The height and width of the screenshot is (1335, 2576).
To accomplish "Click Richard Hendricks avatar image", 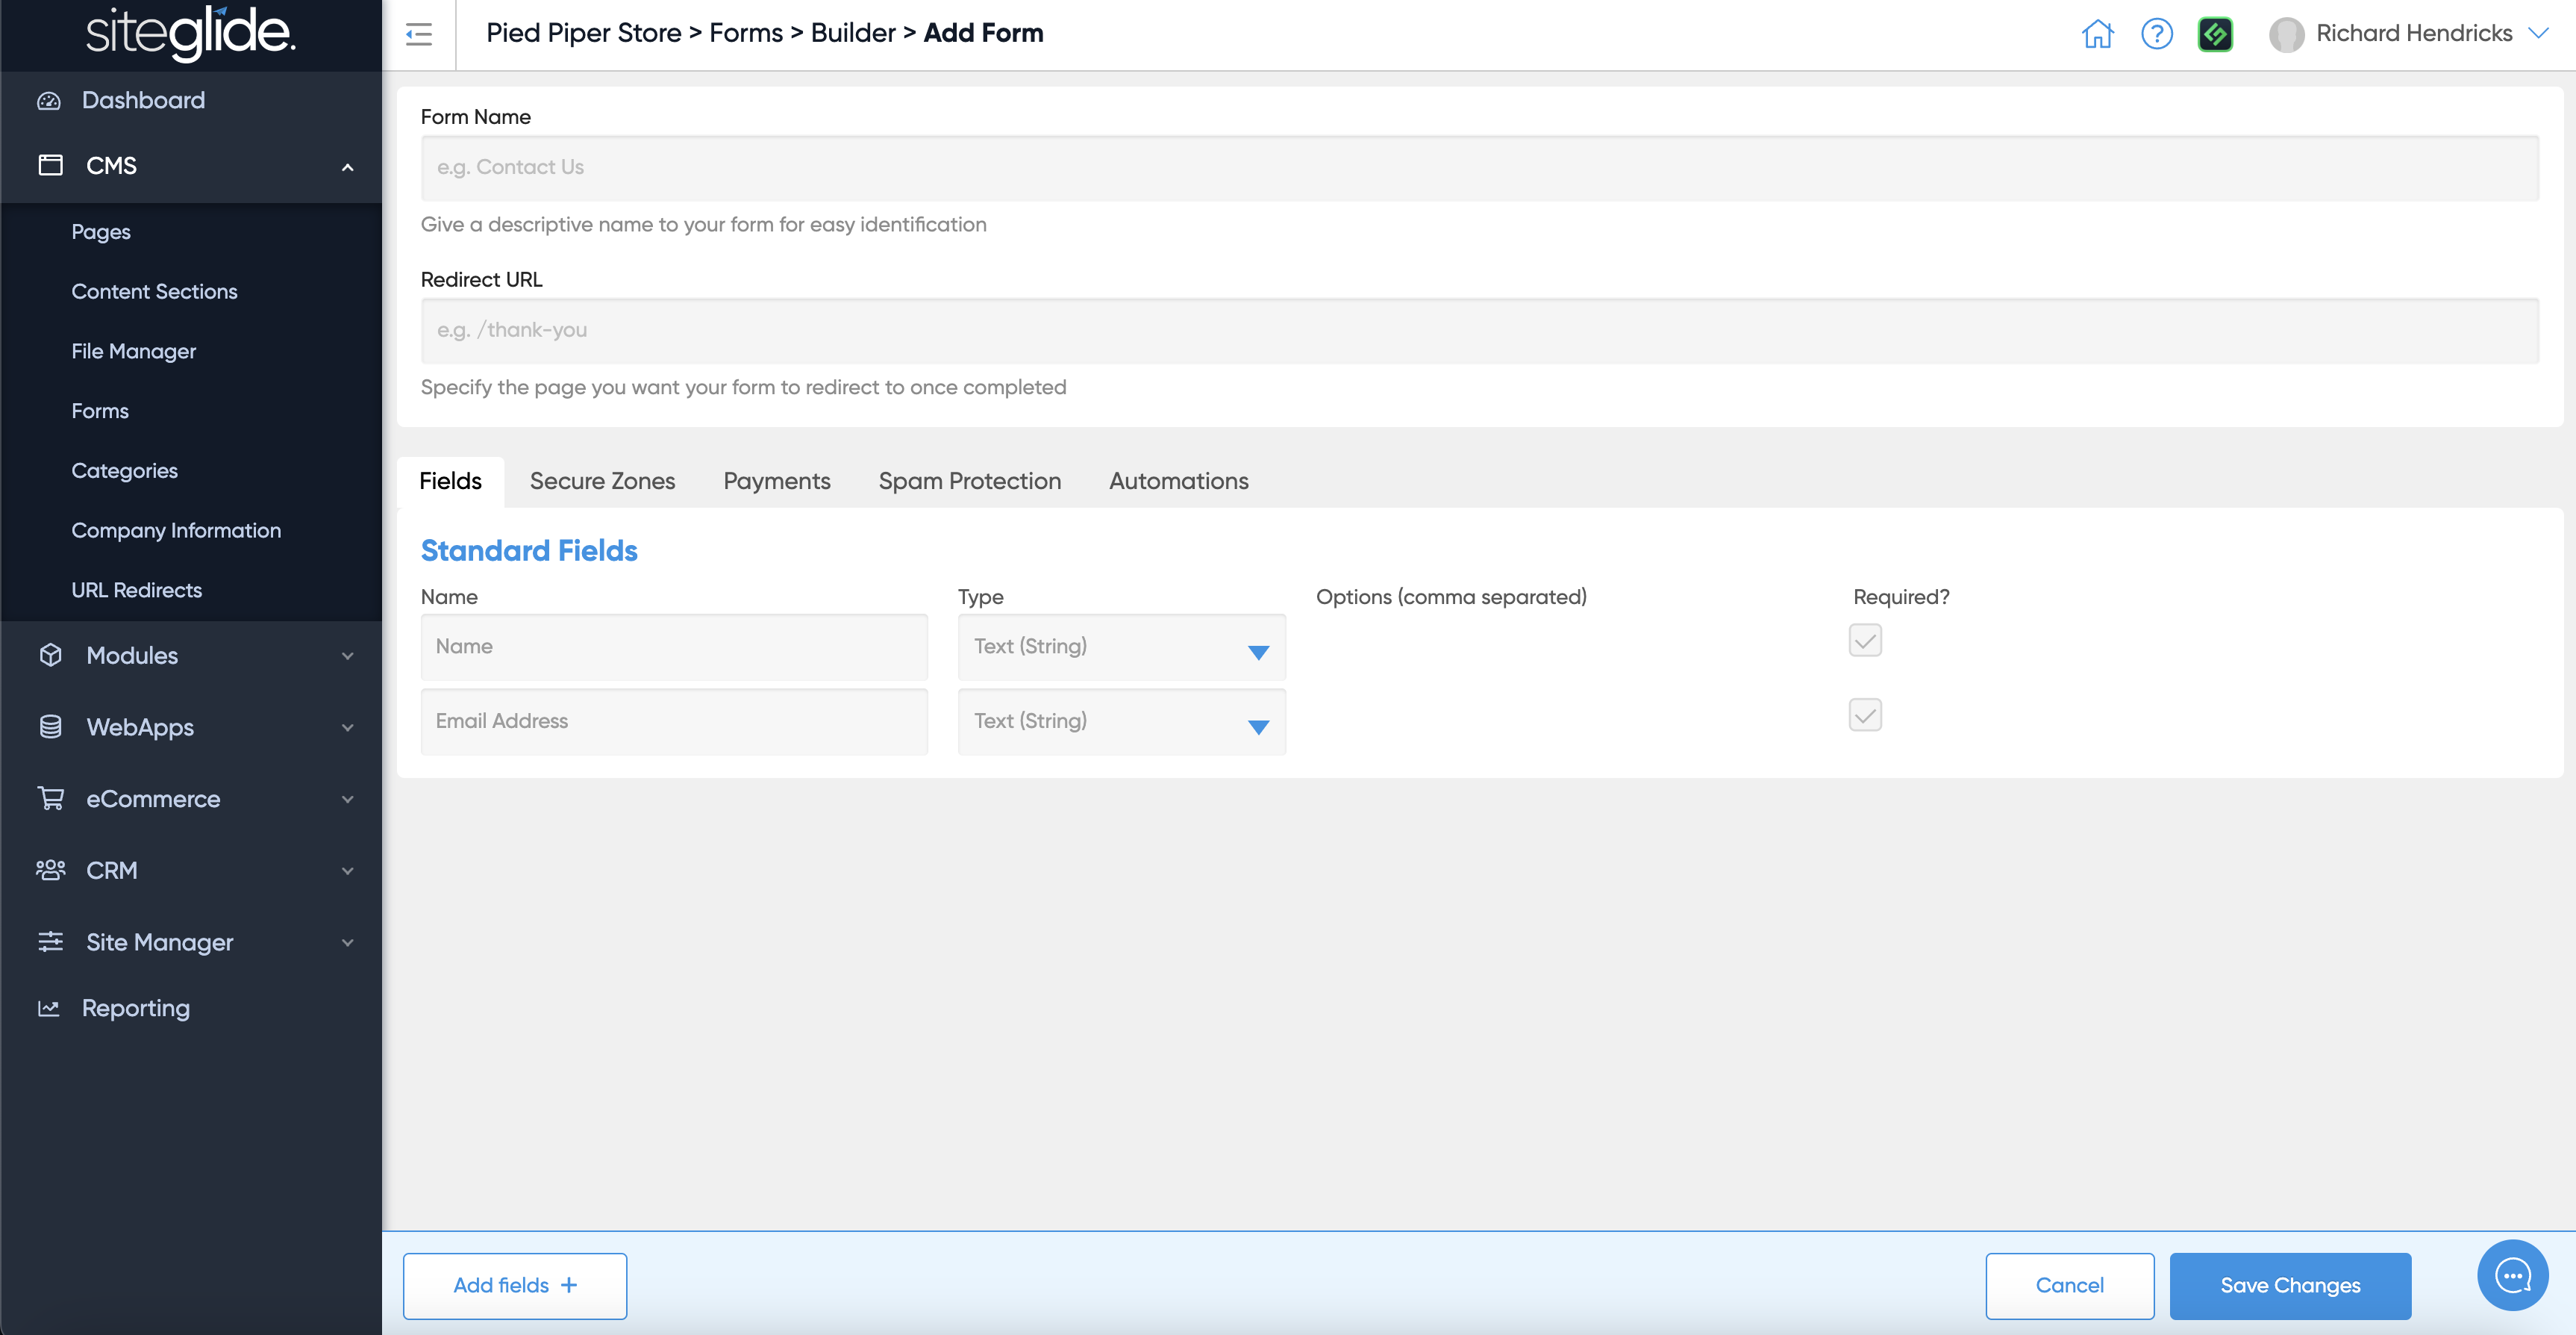I will 2286,34.
